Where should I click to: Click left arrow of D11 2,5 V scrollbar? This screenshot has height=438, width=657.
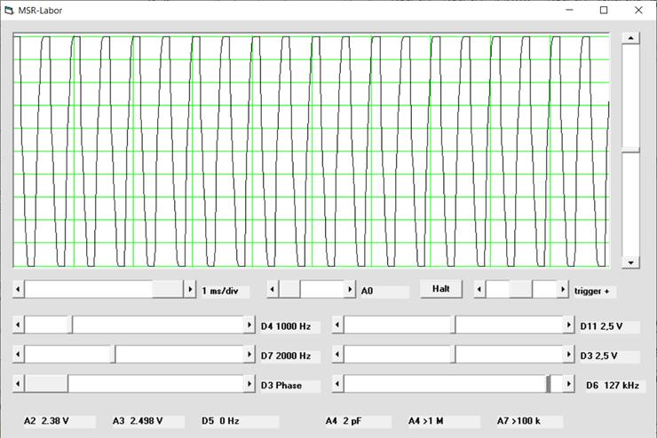[337, 325]
